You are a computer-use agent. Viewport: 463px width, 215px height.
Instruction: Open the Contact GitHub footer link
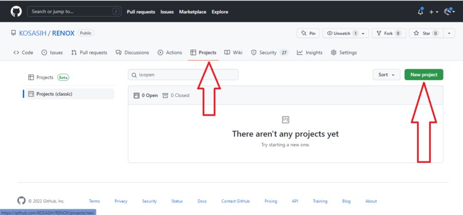tap(236, 201)
